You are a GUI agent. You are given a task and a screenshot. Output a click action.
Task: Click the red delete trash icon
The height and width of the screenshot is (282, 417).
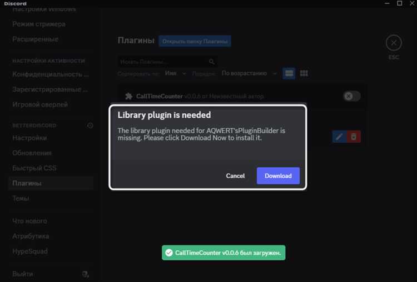click(x=354, y=137)
